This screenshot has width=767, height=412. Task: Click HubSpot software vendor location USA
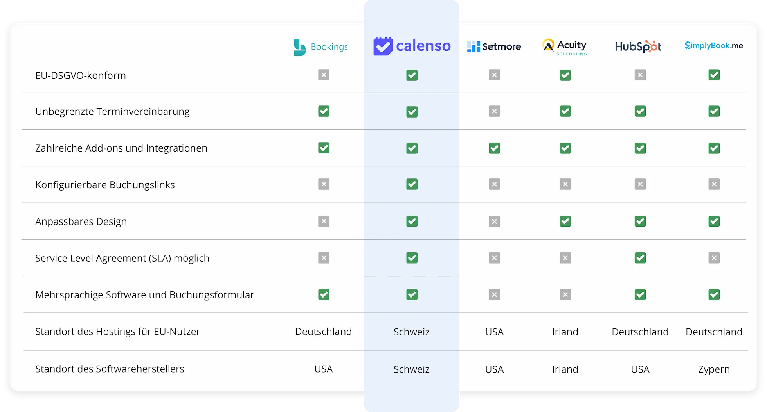[640, 369]
